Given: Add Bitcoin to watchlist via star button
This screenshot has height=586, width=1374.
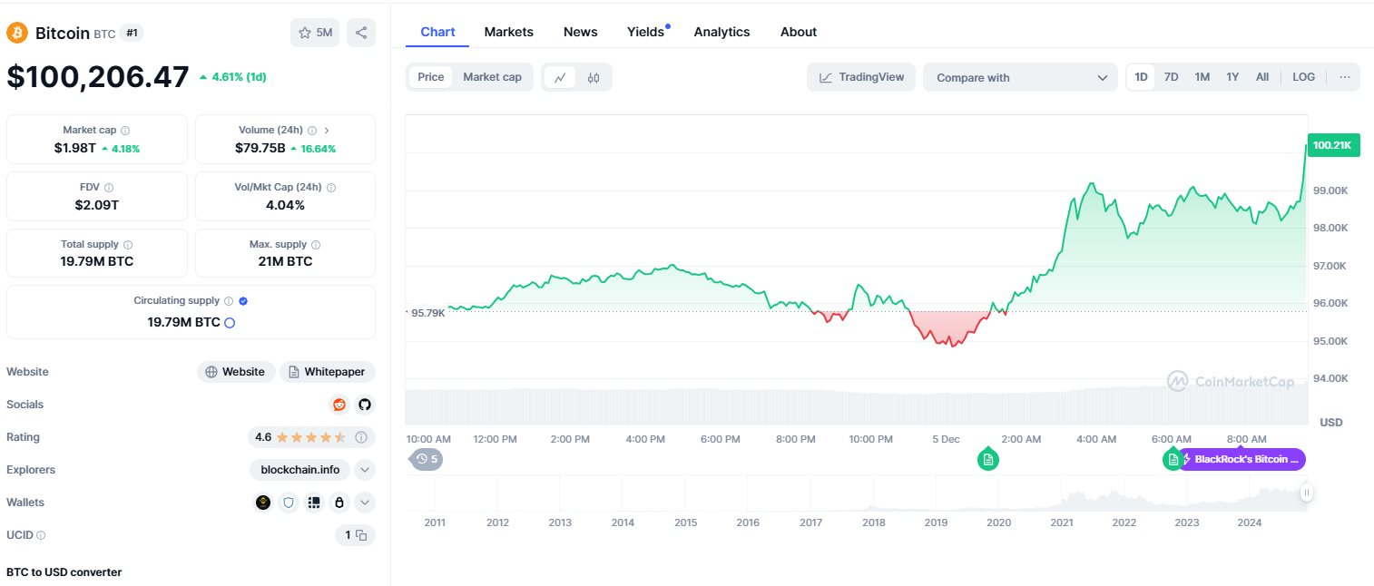Looking at the screenshot, I should 314,34.
